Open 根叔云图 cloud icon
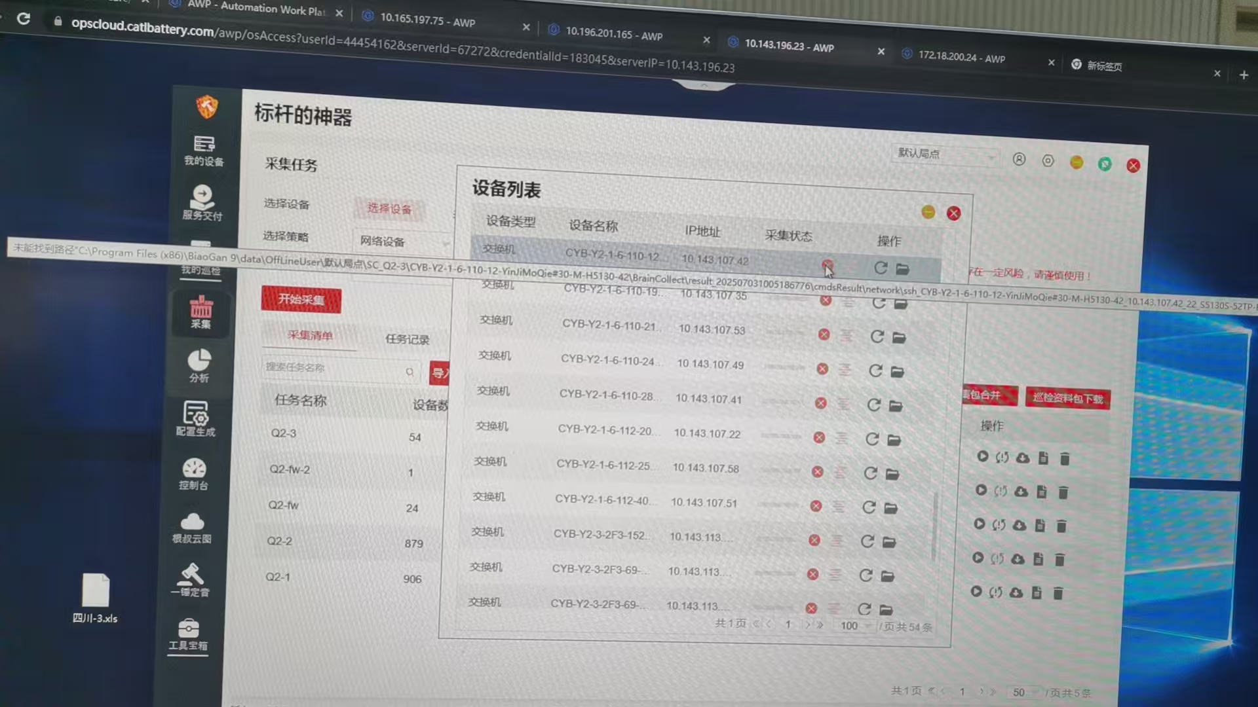The height and width of the screenshot is (707, 1258). pyautogui.click(x=192, y=527)
